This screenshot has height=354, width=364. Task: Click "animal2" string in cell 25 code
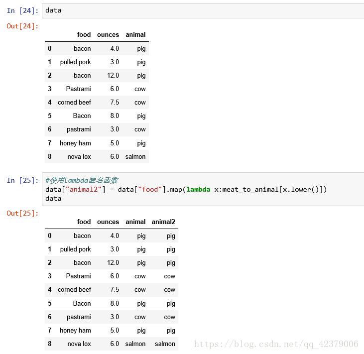coord(84,189)
